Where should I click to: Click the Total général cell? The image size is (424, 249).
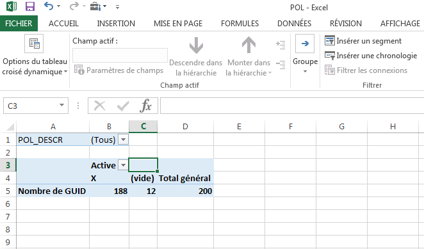pyautogui.click(x=185, y=178)
